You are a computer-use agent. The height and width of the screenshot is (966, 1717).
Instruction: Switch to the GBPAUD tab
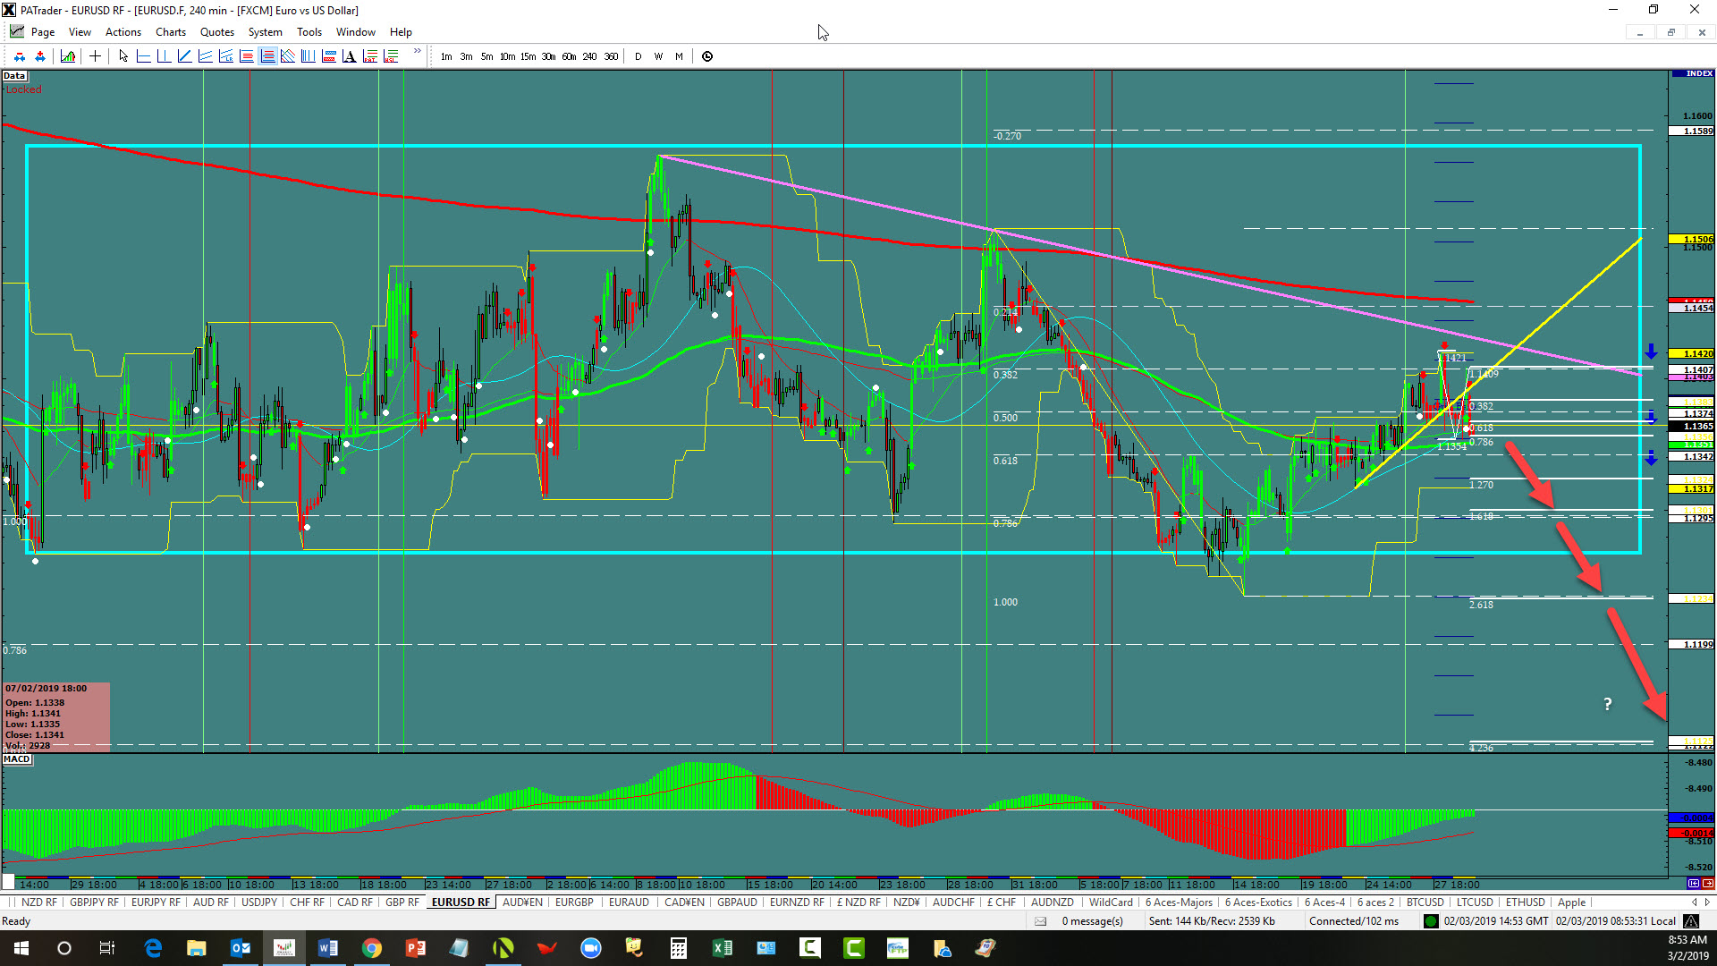(x=737, y=902)
